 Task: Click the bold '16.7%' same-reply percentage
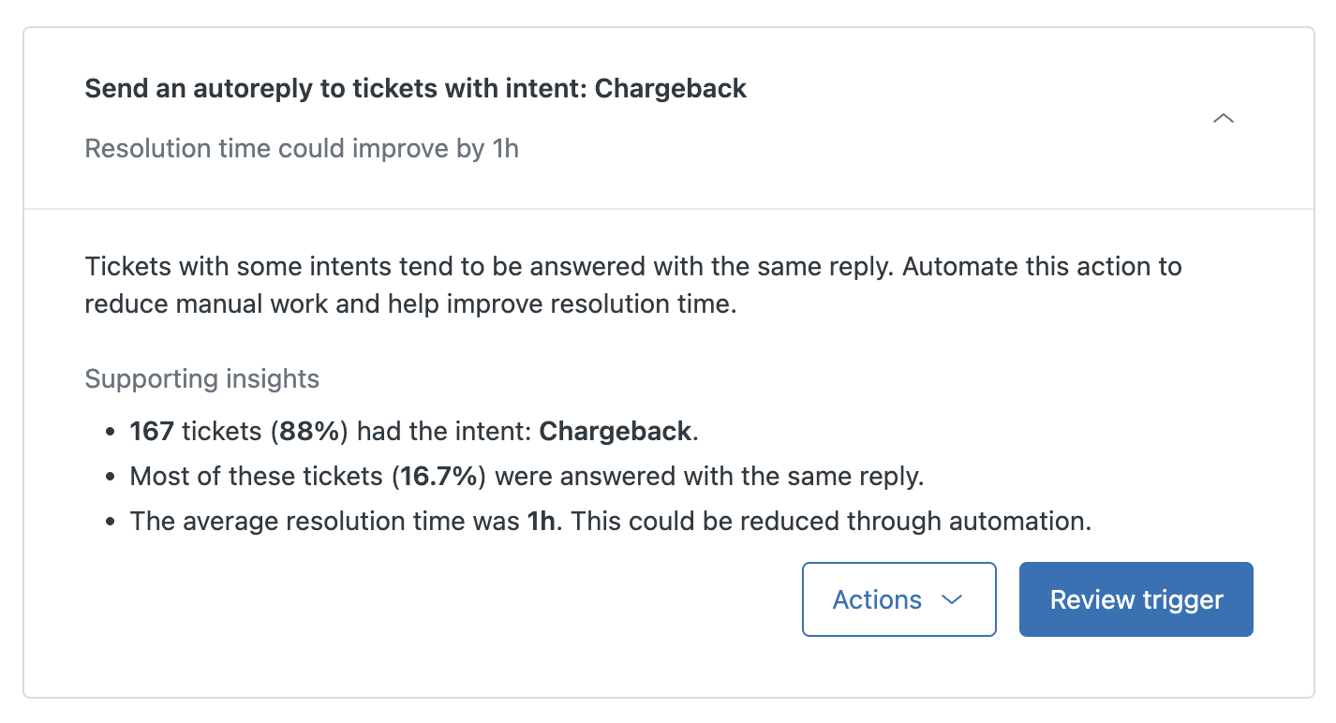[x=438, y=476]
